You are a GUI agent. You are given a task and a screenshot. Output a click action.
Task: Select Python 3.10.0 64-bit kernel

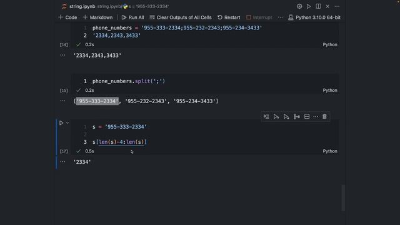pyautogui.click(x=314, y=17)
